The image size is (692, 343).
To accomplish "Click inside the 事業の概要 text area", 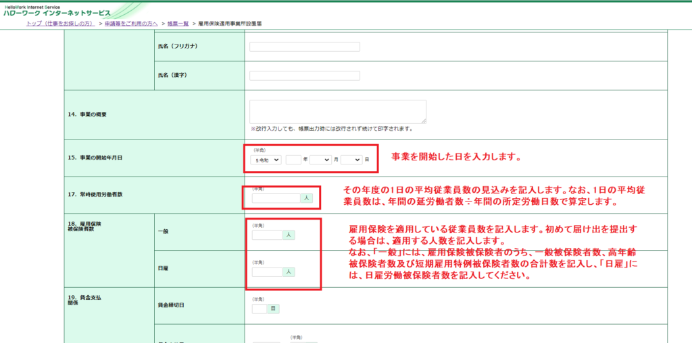I will tap(337, 111).
